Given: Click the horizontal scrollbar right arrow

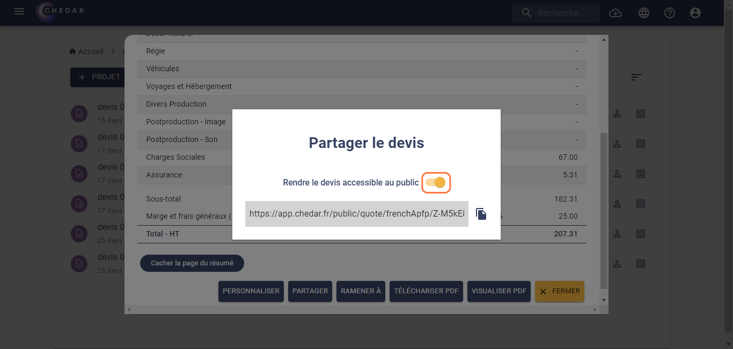Looking at the screenshot, I should point(595,310).
